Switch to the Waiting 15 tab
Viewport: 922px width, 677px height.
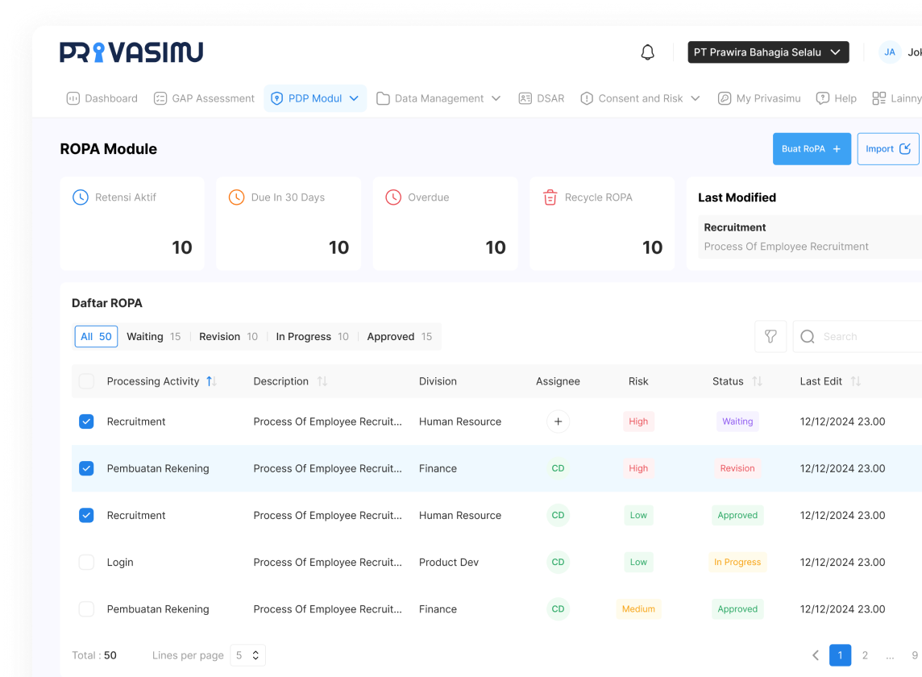(x=154, y=336)
